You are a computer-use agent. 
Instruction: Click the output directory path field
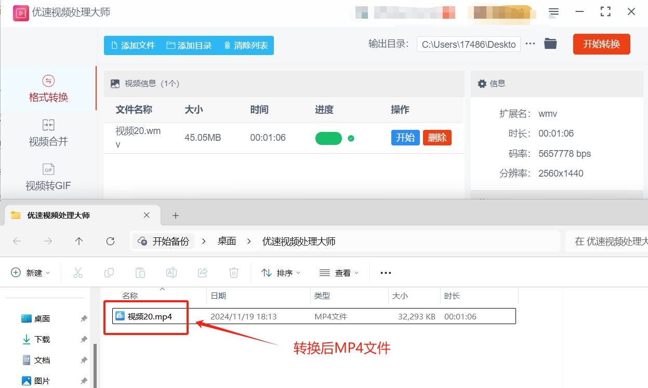(468, 45)
